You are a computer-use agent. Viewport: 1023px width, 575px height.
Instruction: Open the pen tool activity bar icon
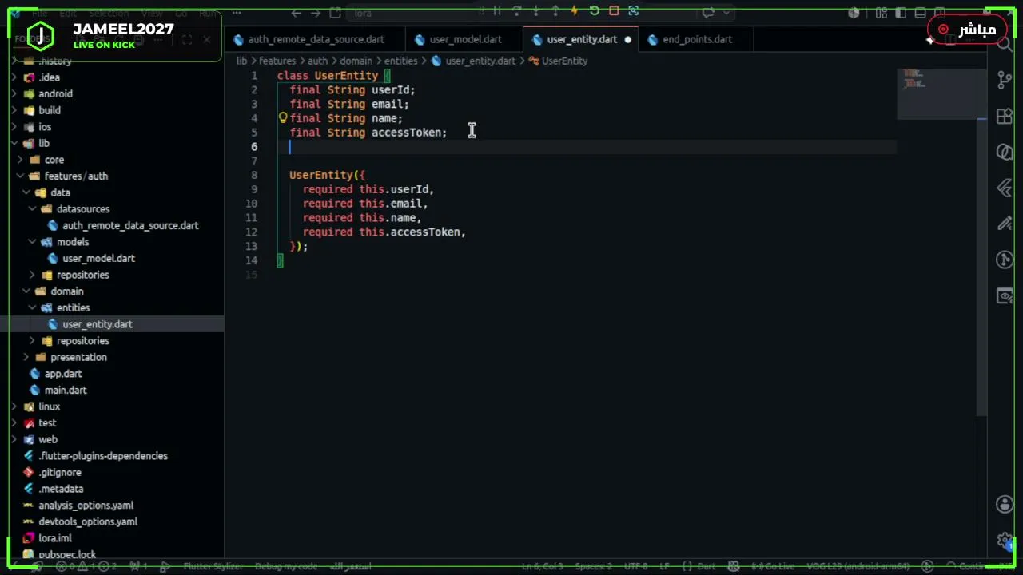1005,224
